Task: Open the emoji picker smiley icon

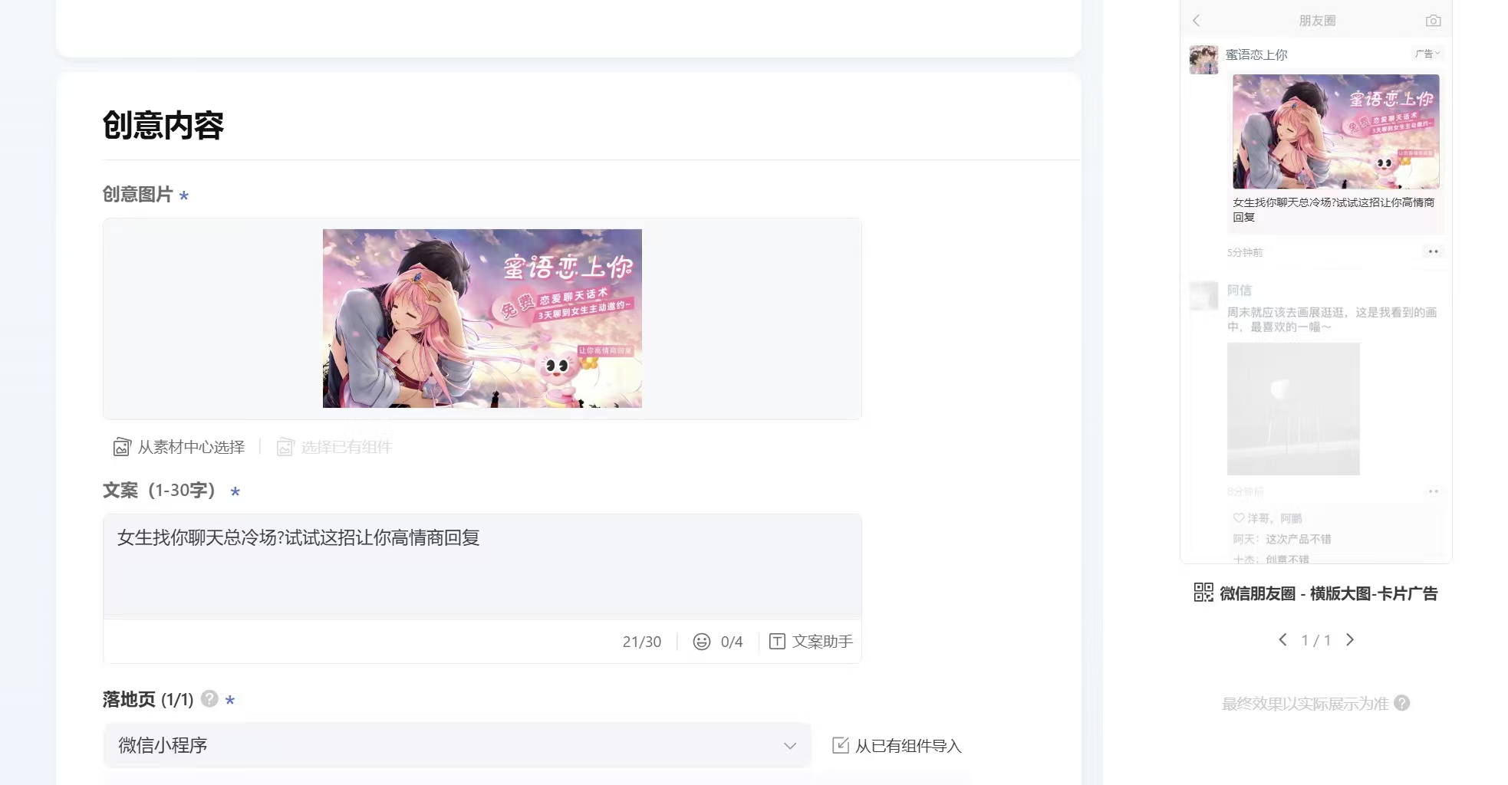Action: pos(701,642)
